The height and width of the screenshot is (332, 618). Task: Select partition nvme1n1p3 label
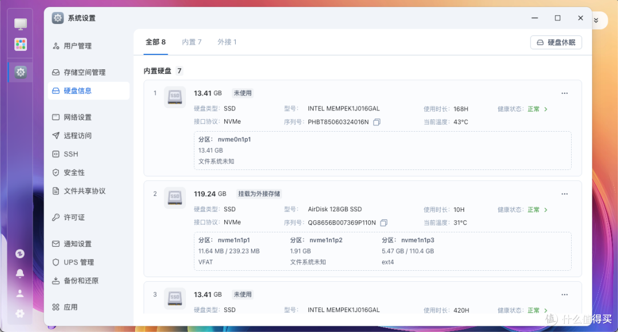pos(418,240)
